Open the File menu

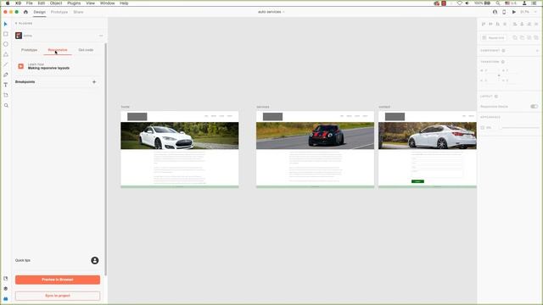pyautogui.click(x=30, y=3)
